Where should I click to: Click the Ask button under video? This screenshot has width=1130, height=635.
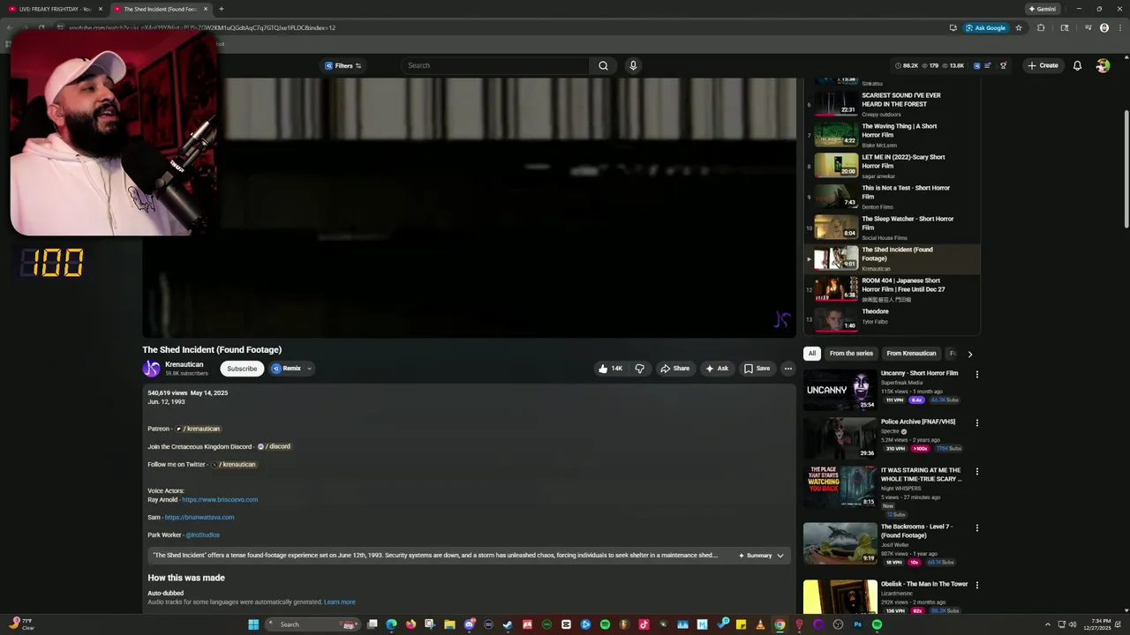tap(717, 369)
